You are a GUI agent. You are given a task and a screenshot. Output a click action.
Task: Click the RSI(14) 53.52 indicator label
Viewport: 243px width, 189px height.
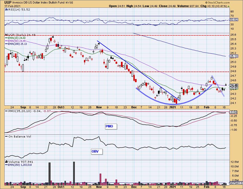[x=19, y=9]
